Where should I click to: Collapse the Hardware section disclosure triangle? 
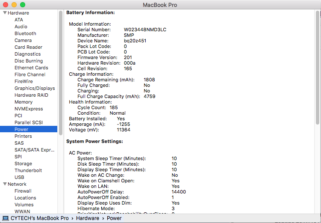(4, 13)
